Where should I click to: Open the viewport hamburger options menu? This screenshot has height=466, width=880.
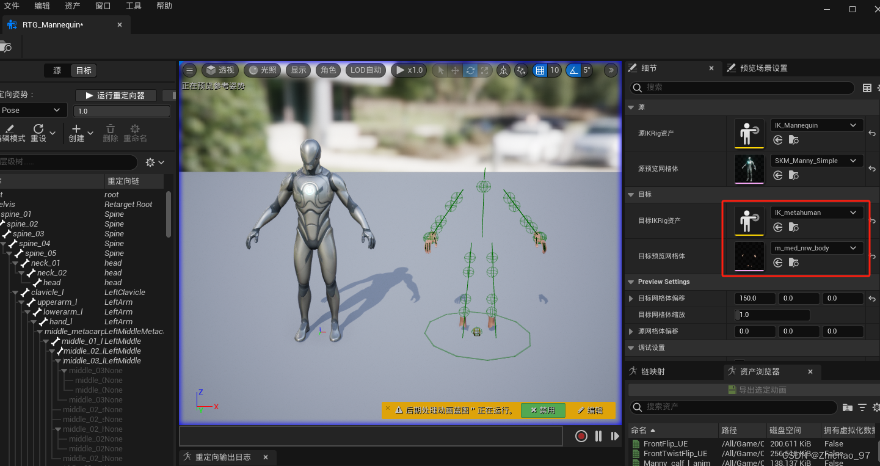click(189, 70)
